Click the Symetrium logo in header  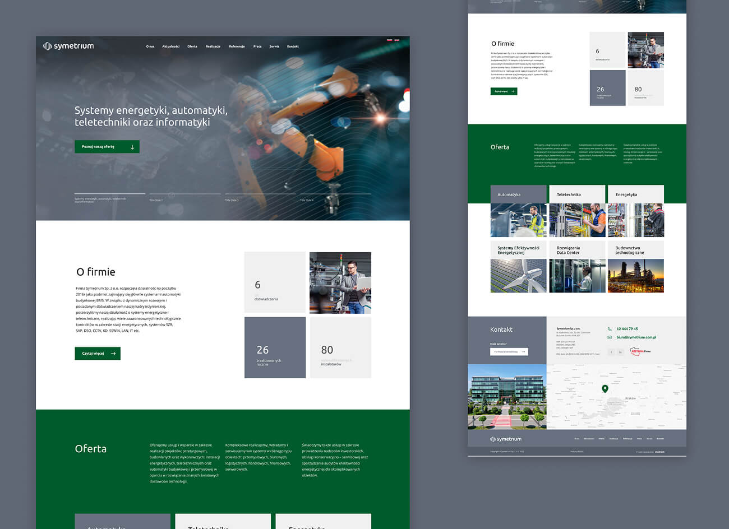[68, 46]
